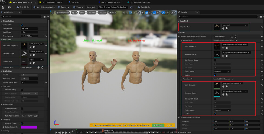Image resolution: width=264 pixels, height=134 pixels.
Task: Browse to the Skeletal Mesh asset
Action: pos(227,29)
